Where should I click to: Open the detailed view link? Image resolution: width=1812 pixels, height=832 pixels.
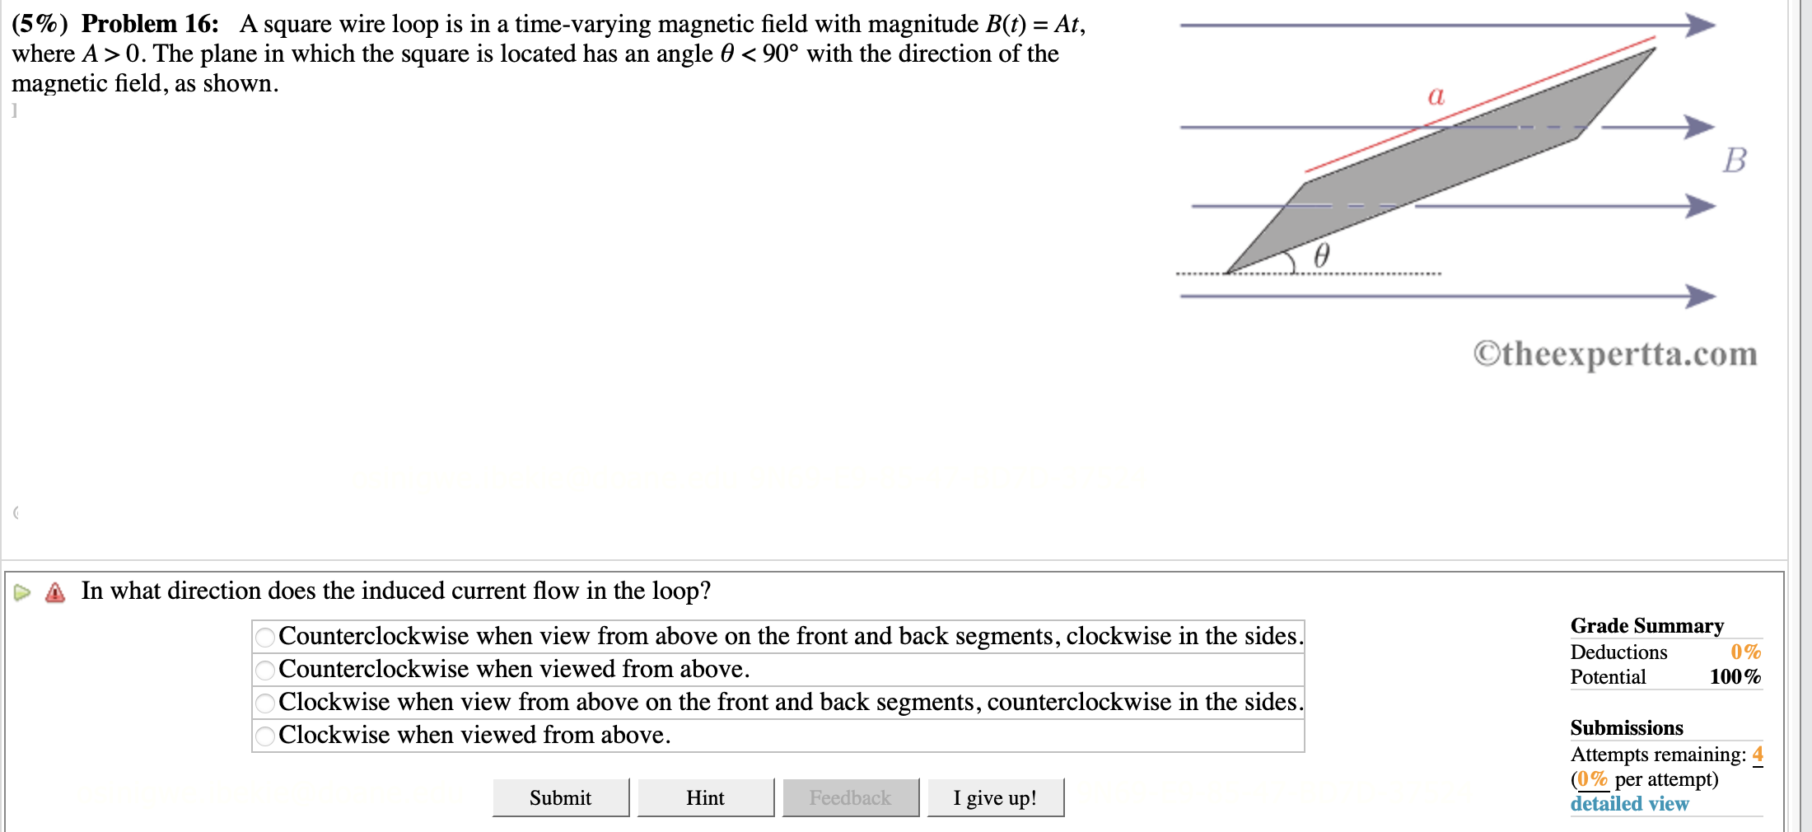(x=1630, y=804)
